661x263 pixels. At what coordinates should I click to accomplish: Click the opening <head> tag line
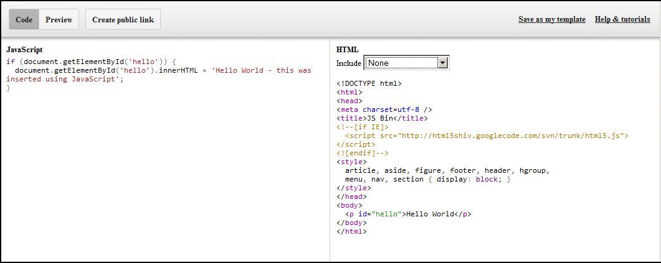click(x=350, y=101)
